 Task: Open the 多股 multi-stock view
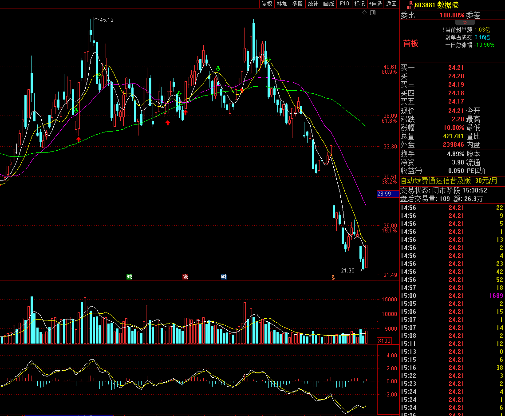click(x=297, y=4)
